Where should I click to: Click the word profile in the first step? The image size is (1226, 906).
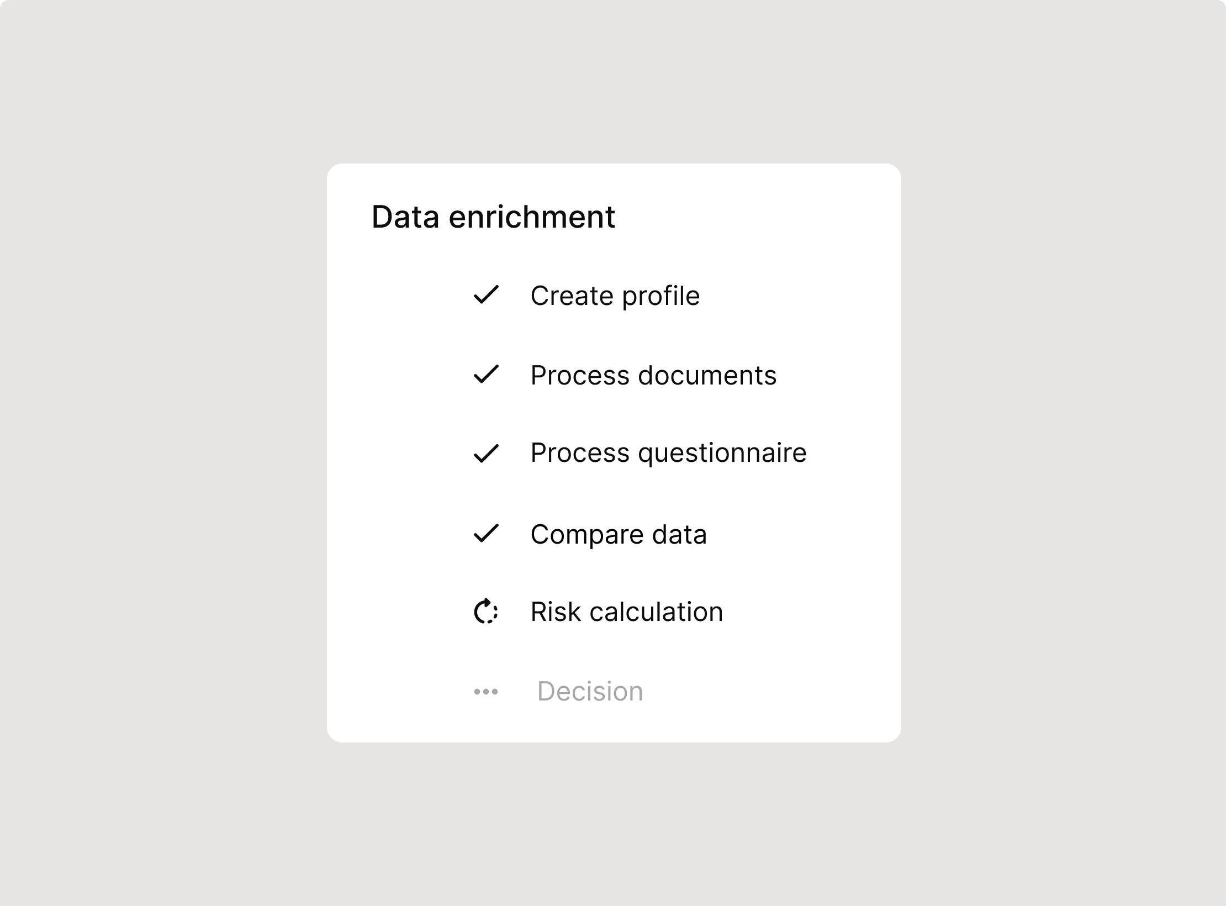pos(661,296)
